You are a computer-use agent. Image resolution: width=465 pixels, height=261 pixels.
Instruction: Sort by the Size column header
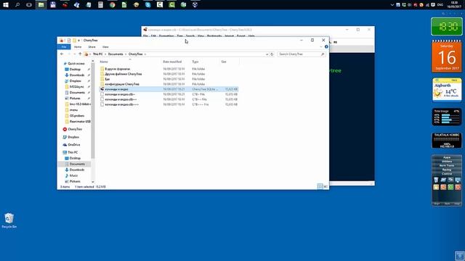point(224,62)
